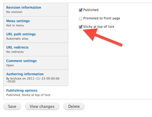152x117 pixels.
Task: Click the Save button
Action: coord(12,106)
